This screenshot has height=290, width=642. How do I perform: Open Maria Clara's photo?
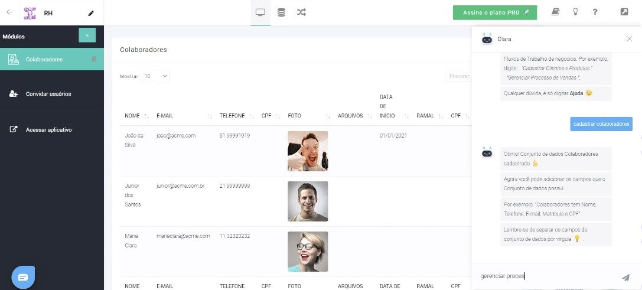coord(308,252)
